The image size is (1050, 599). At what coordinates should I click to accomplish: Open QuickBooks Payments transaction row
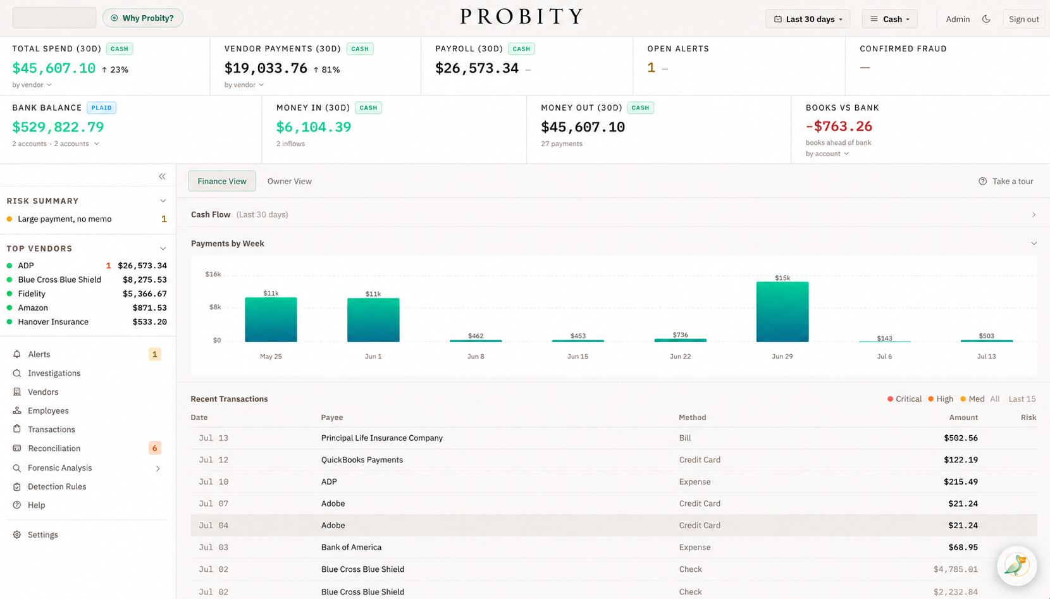pyautogui.click(x=614, y=460)
